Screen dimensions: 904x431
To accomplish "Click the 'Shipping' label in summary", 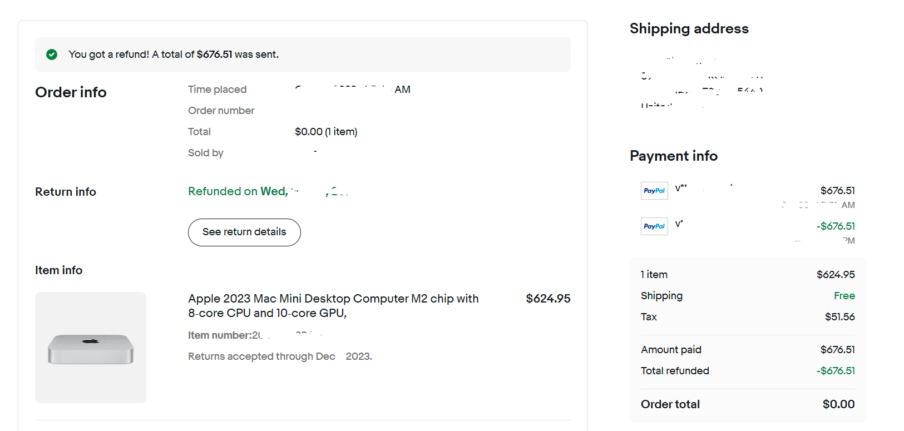I will click(661, 296).
